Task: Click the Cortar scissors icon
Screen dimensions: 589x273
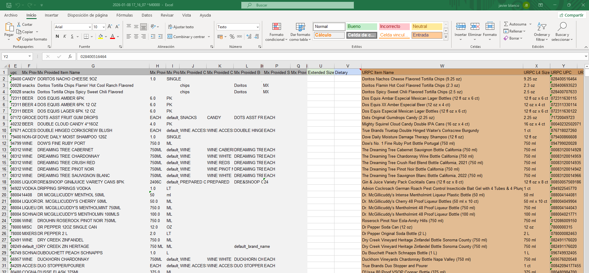Action: 19,24
